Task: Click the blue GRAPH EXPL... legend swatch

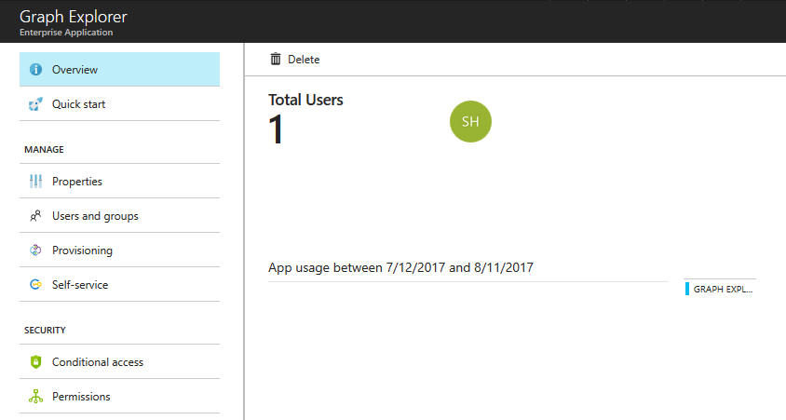Action: [x=687, y=289]
